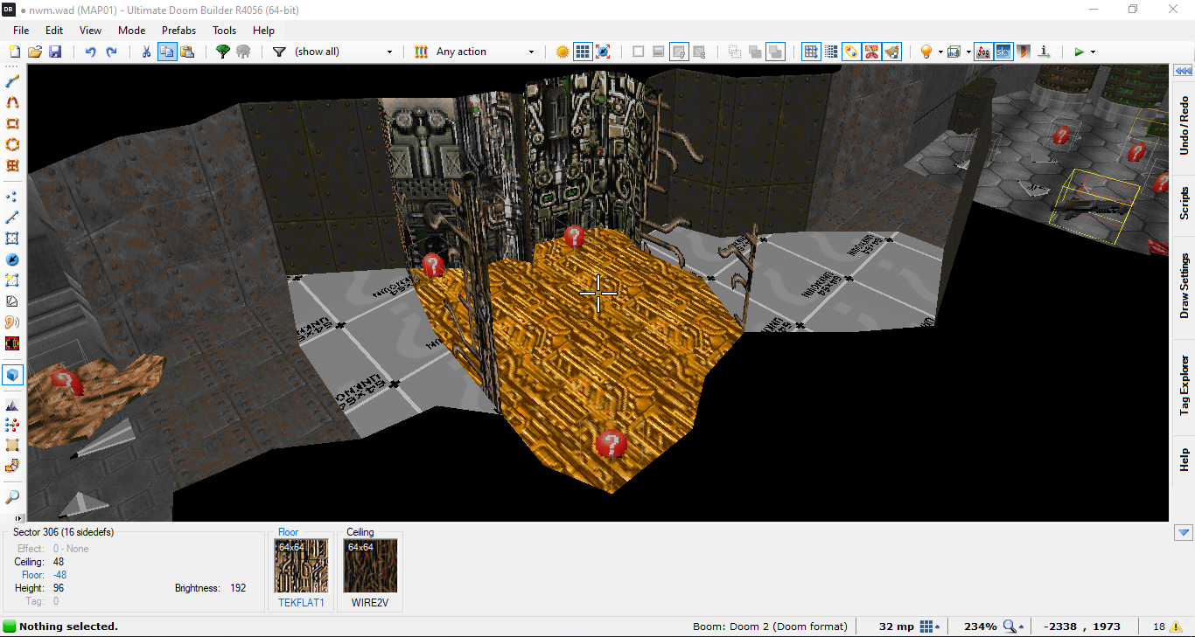Open the grid size dropdown in status bar
Screen dimensions: 1195x637
point(930,627)
